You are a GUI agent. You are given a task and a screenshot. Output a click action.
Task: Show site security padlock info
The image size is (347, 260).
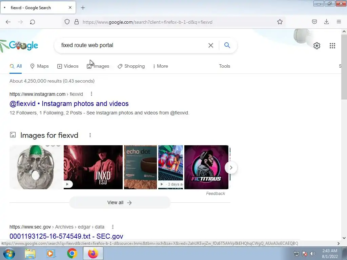click(x=77, y=22)
